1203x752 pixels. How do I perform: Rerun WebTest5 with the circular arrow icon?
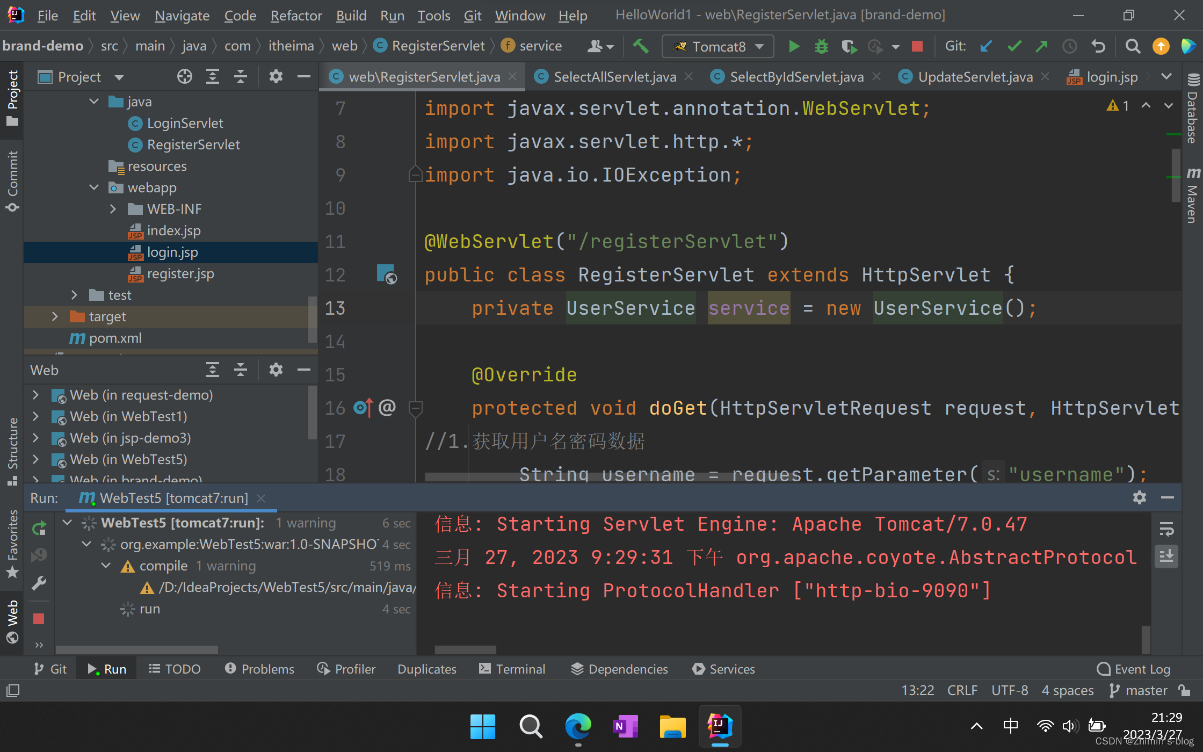click(x=39, y=528)
